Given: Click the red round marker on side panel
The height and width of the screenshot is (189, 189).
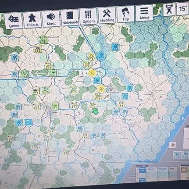Looking at the screenshot, I should (x=172, y=145).
